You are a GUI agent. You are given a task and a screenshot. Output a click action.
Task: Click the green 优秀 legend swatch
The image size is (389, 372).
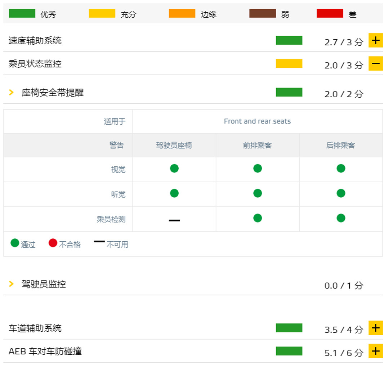pos(22,13)
